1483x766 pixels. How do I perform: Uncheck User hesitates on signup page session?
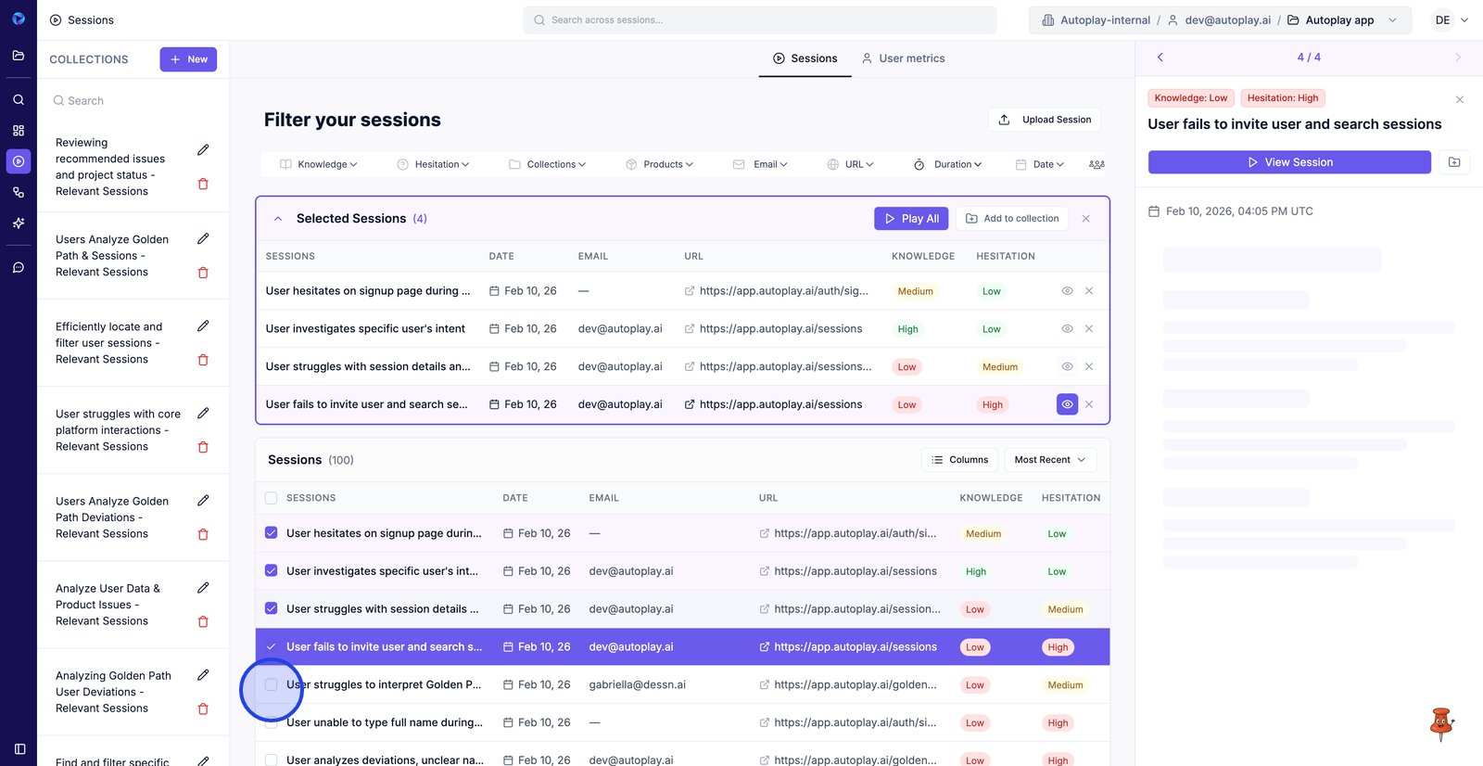[272, 533]
